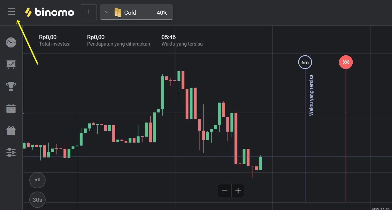Click the gold bars asset icon
This screenshot has height=210, width=392.
pos(118,12)
